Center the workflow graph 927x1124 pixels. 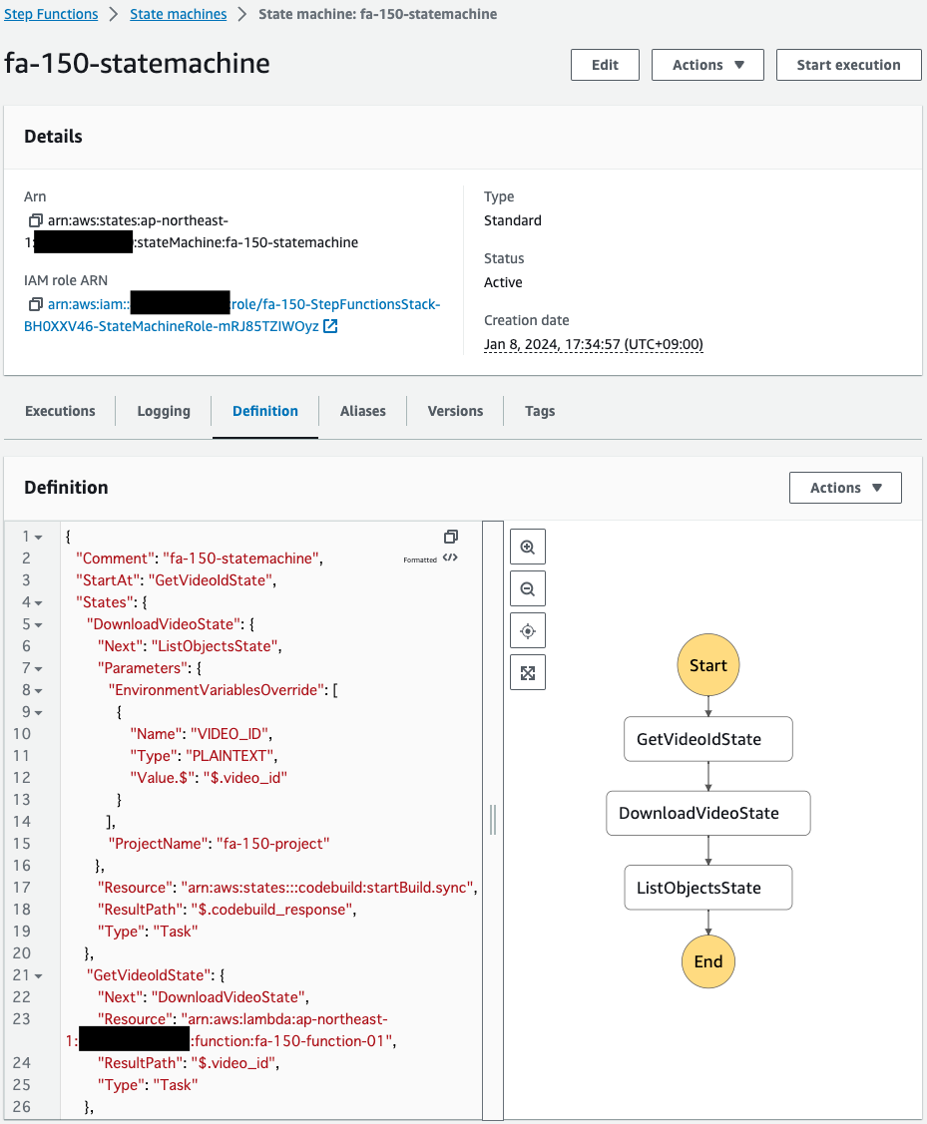[528, 631]
